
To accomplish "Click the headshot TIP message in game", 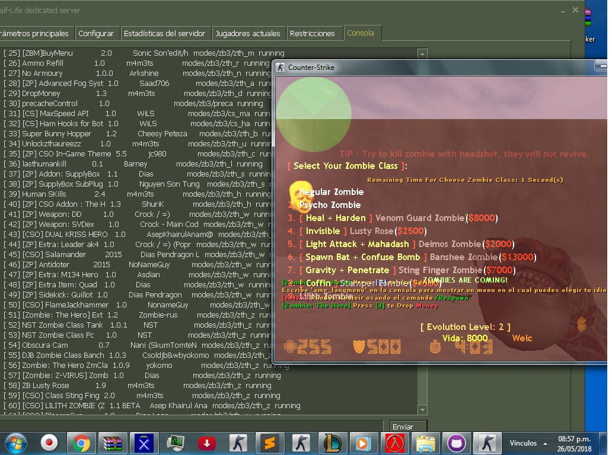I will point(464,154).
